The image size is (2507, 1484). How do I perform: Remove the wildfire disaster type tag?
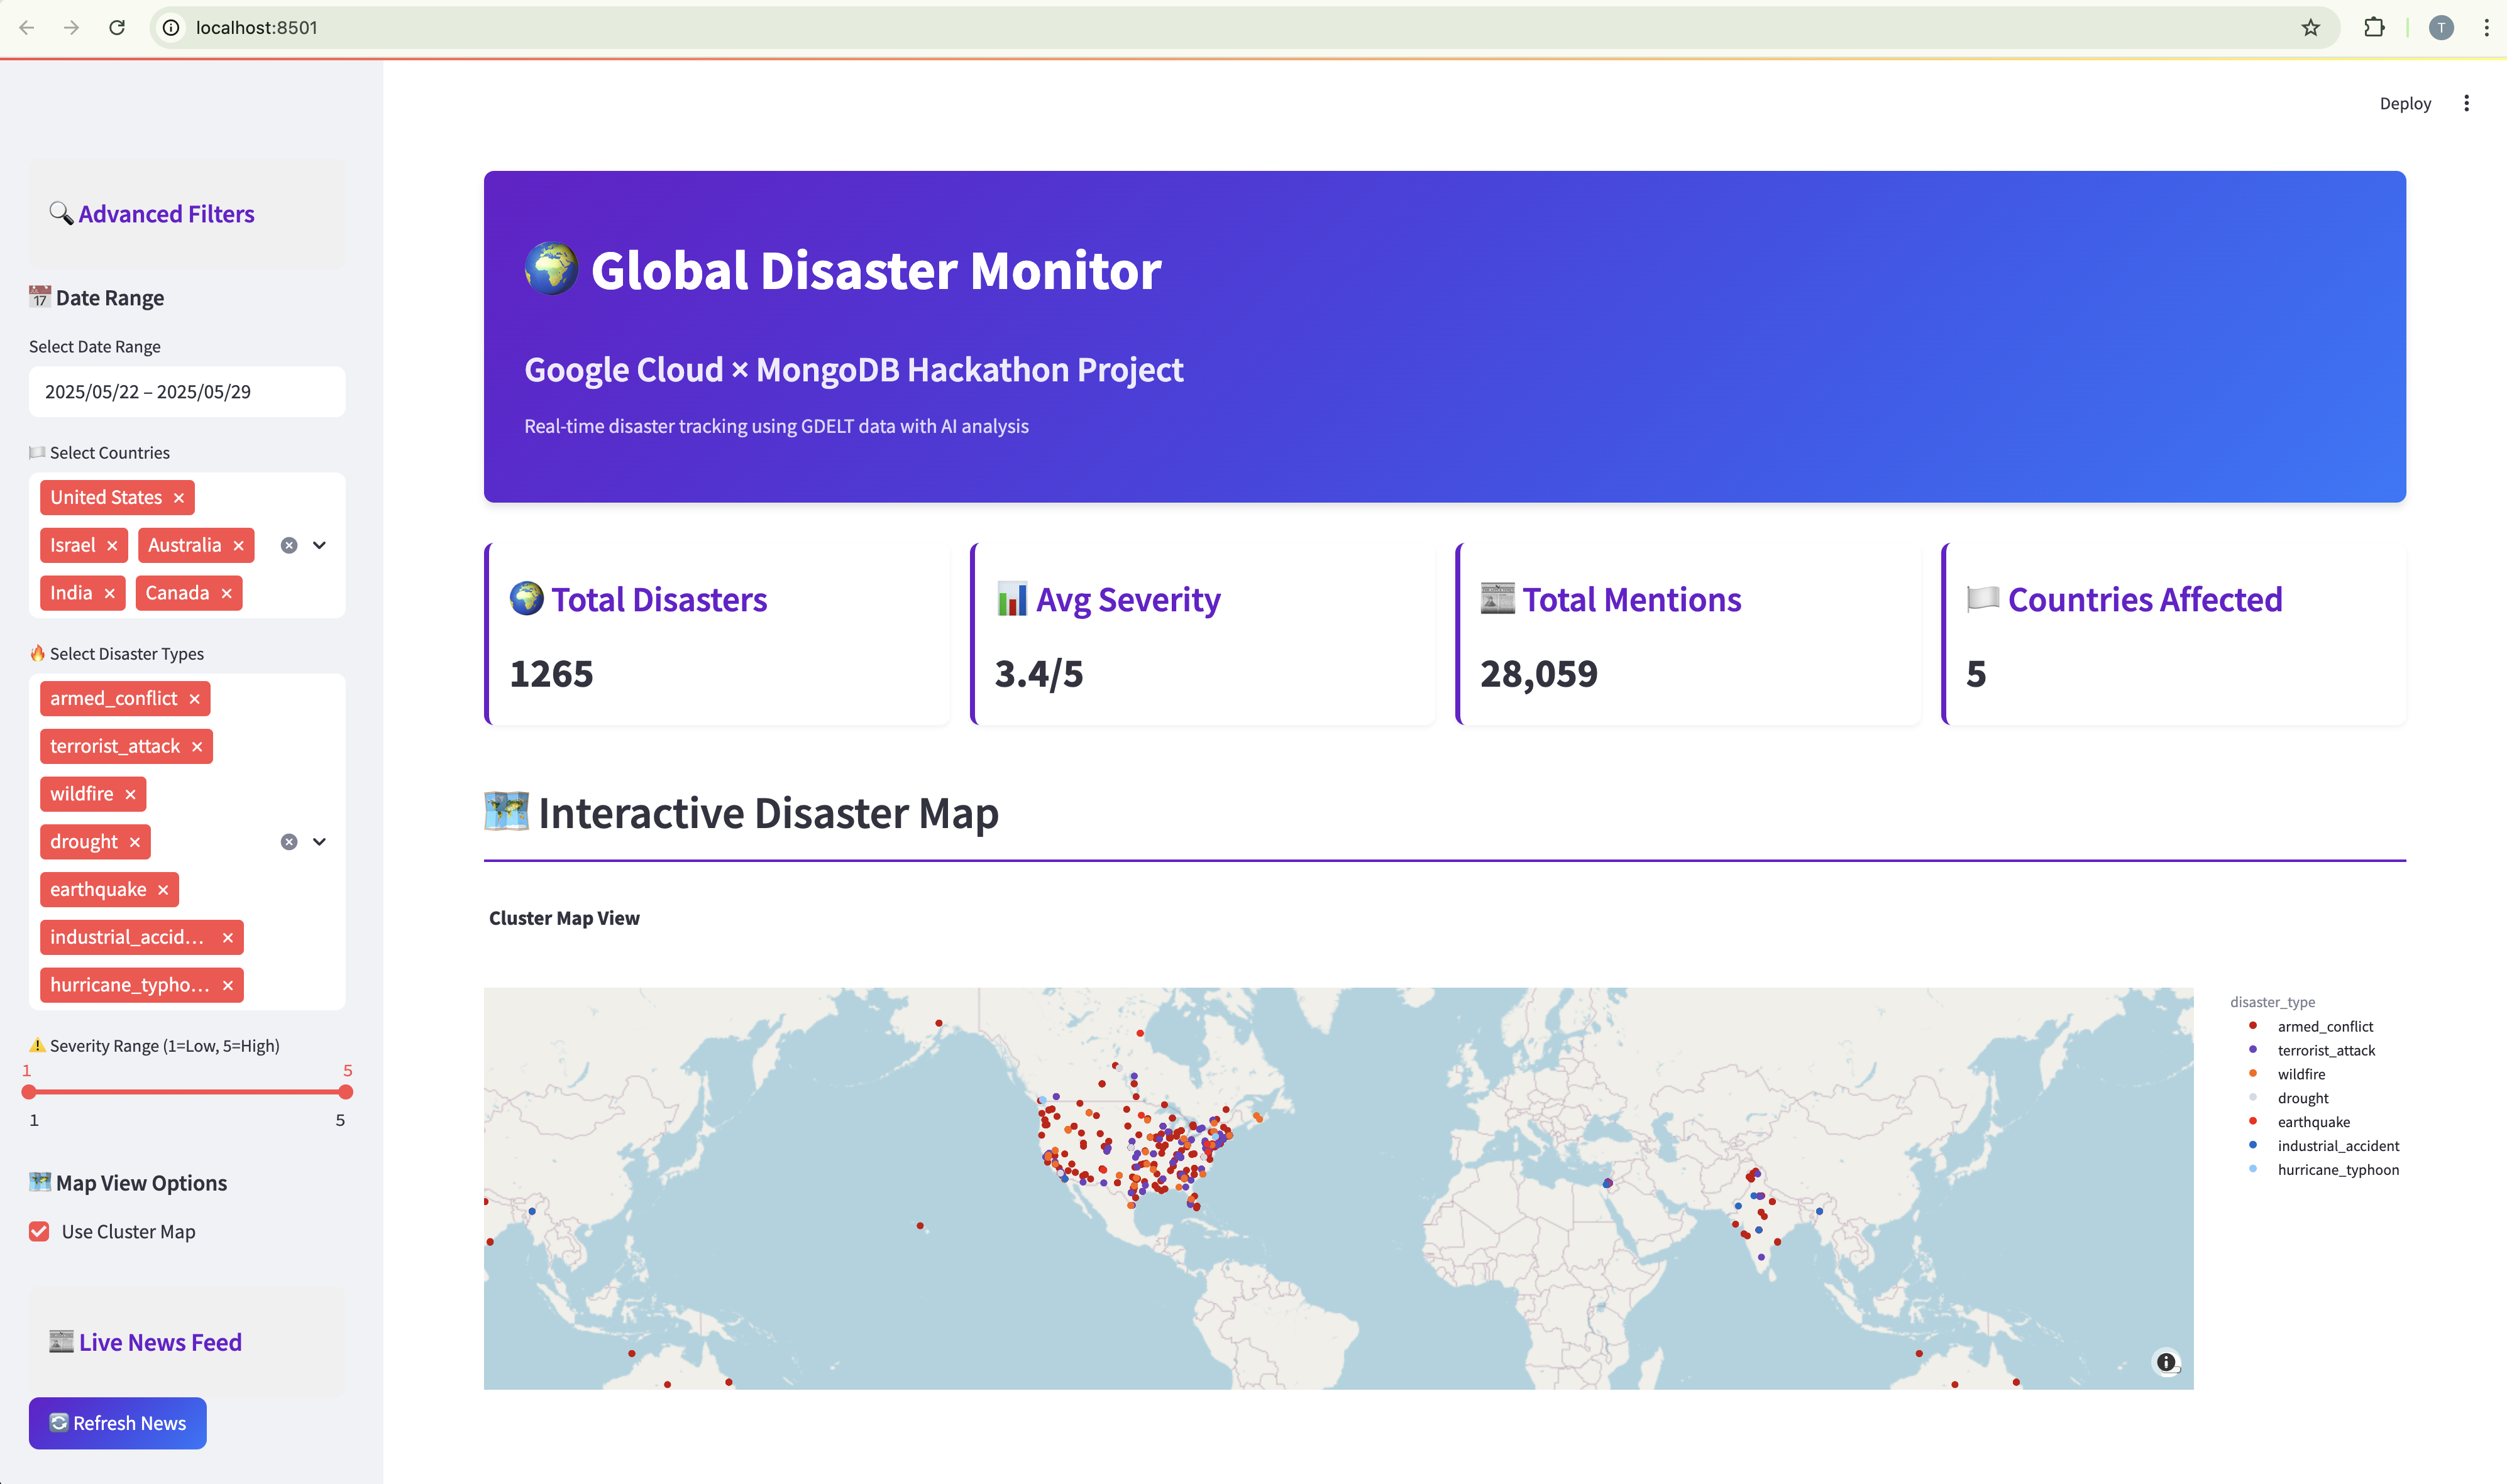pyautogui.click(x=130, y=794)
